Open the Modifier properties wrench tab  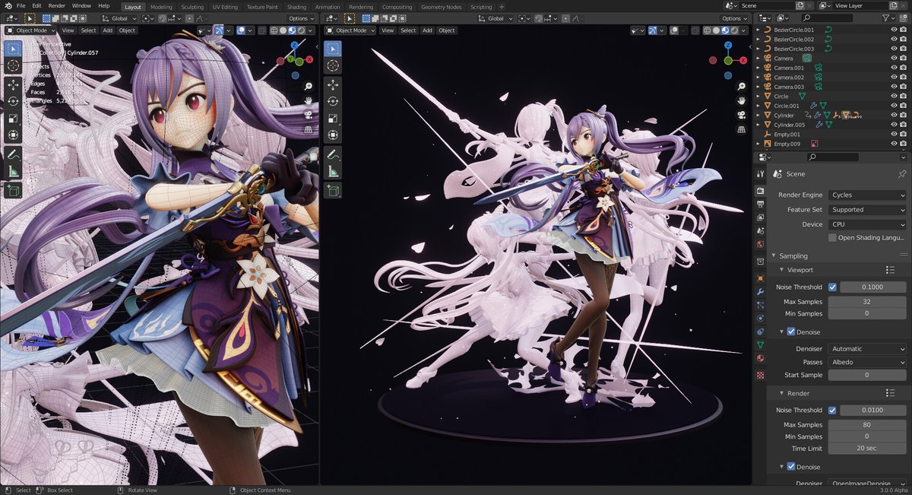point(761,291)
